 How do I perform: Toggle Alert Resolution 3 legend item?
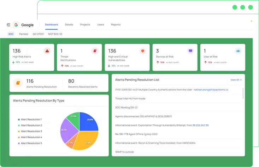click(x=31, y=131)
